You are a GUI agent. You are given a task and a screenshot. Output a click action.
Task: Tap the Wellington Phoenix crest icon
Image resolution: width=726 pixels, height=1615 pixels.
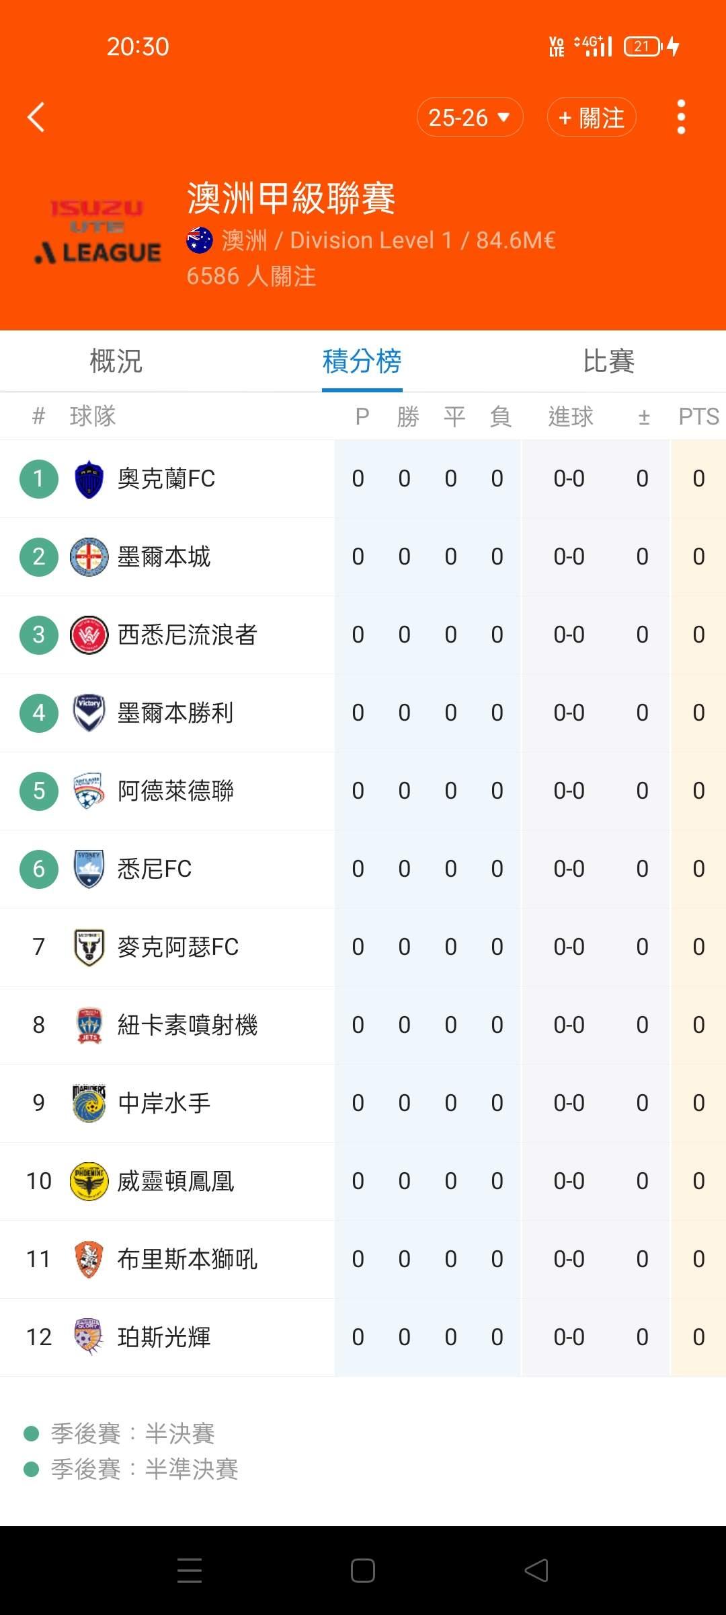point(89,1182)
